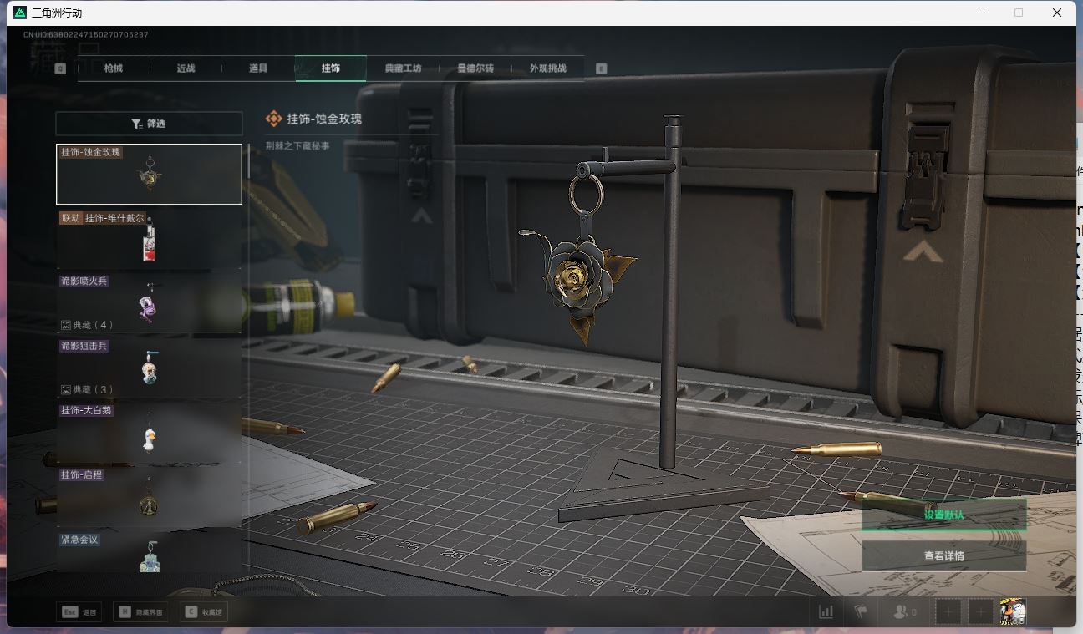1083x634 pixels.
Task: Click the C 收藏馆 shortcut icon
Action: [202, 611]
